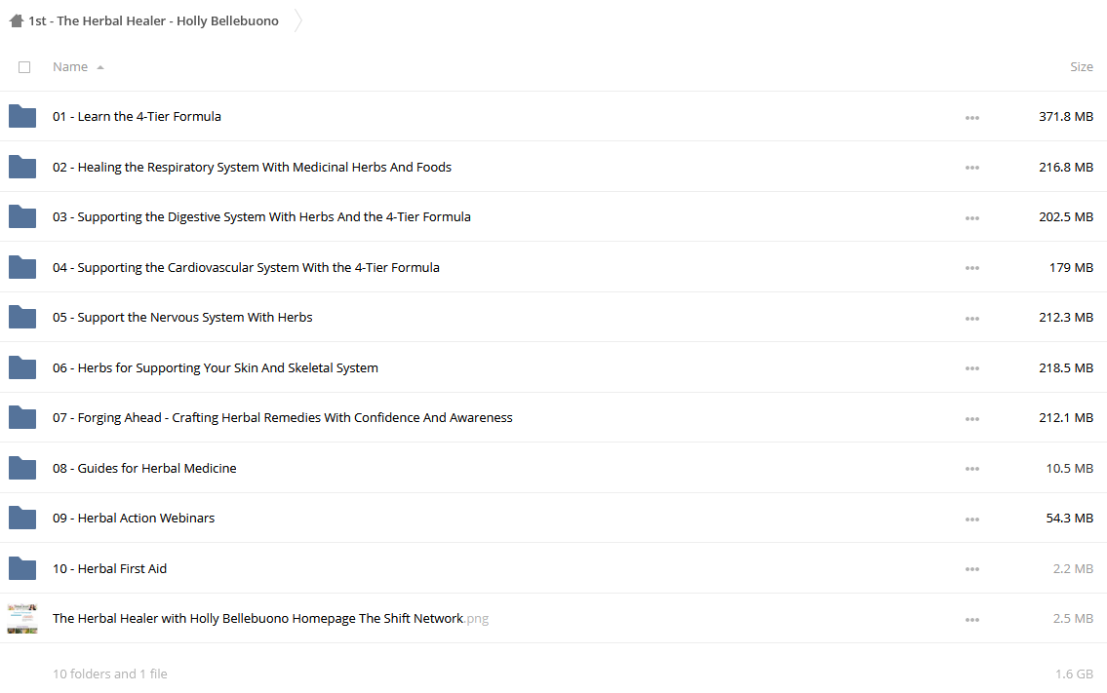Click folder icon of 09 - Herbal Action Webinars
This screenshot has height=693, width=1107.
click(22, 518)
